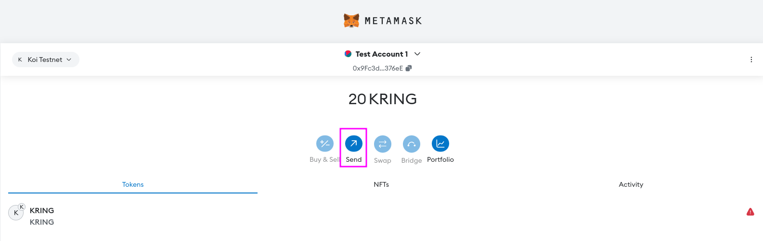This screenshot has width=763, height=241.
Task: Click the 0x9Fc3d...376eE address text
Action: (377, 68)
